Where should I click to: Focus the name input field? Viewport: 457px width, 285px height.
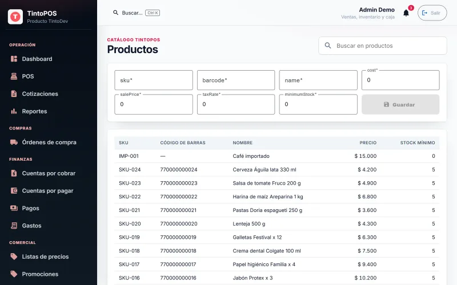pyautogui.click(x=318, y=80)
